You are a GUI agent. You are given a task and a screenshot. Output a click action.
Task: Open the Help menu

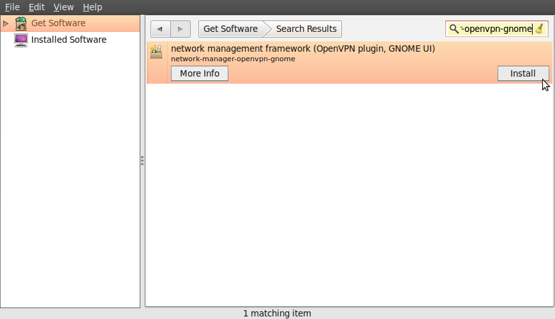(93, 7)
